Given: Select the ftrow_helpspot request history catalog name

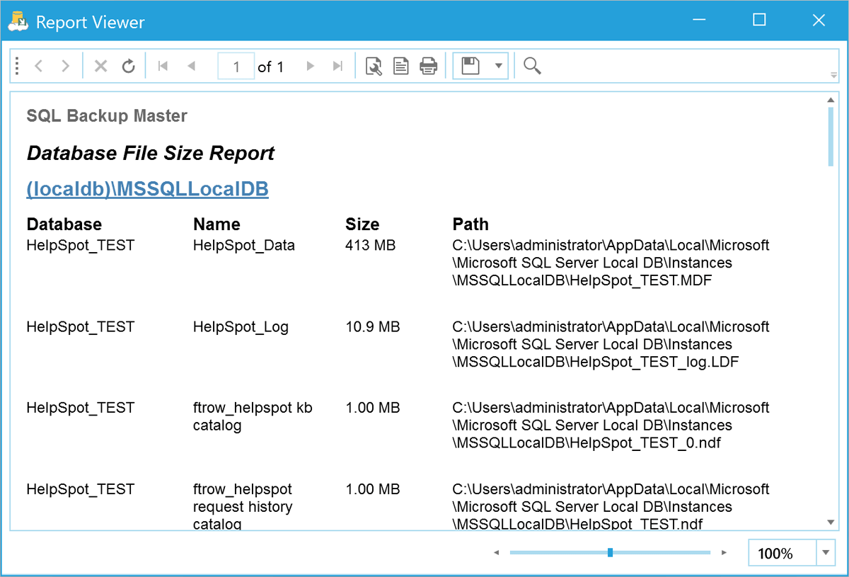Looking at the screenshot, I should coord(243,507).
